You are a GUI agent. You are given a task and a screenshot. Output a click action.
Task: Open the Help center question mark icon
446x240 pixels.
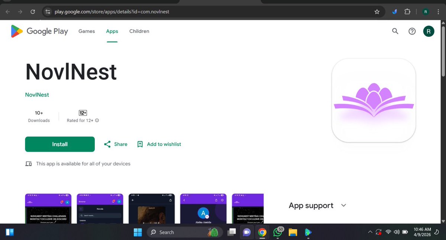click(412, 31)
